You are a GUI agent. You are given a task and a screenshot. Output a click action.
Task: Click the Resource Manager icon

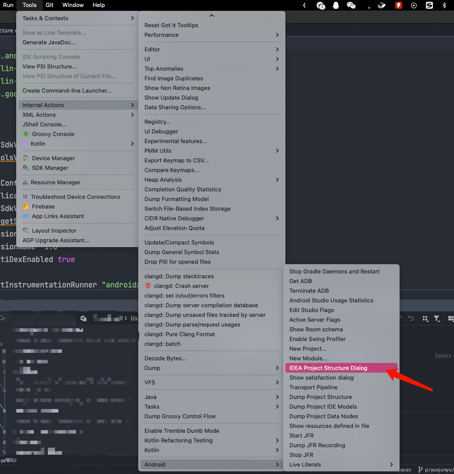[x=25, y=183]
